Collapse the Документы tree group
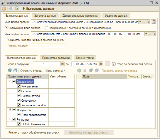Viewport: 160px width, 139px height. pyautogui.click(x=10, y=110)
